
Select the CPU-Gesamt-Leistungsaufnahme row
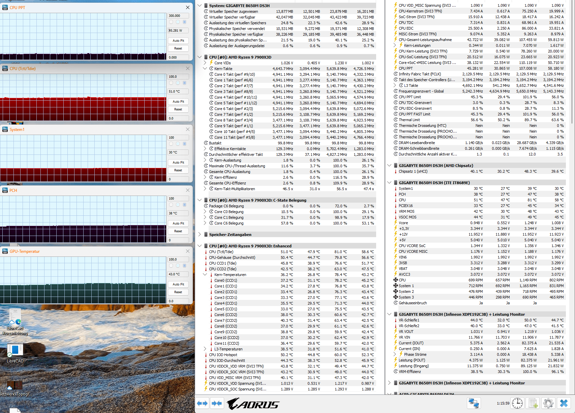479,40
